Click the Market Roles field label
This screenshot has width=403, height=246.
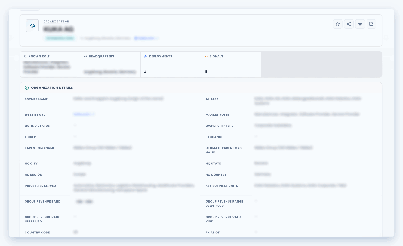tap(217, 115)
